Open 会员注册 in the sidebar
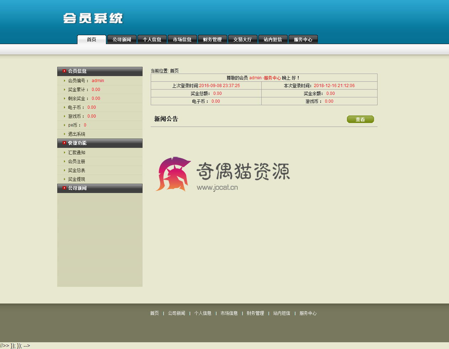The height and width of the screenshot is (349, 449). 77,161
